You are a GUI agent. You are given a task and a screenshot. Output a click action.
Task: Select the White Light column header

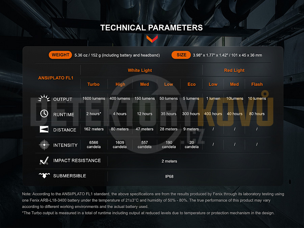point(140,70)
